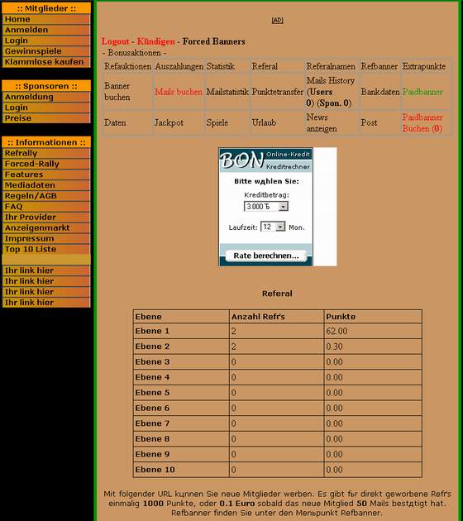The image size is (463, 521).
Task: Open the Kreditbetrag dropdown arrow
Action: point(283,207)
